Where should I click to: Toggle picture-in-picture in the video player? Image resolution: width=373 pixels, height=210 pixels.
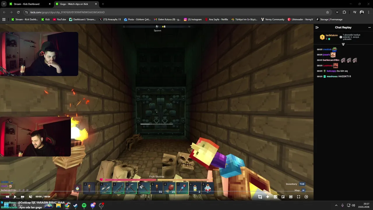pyautogui.click(x=283, y=197)
